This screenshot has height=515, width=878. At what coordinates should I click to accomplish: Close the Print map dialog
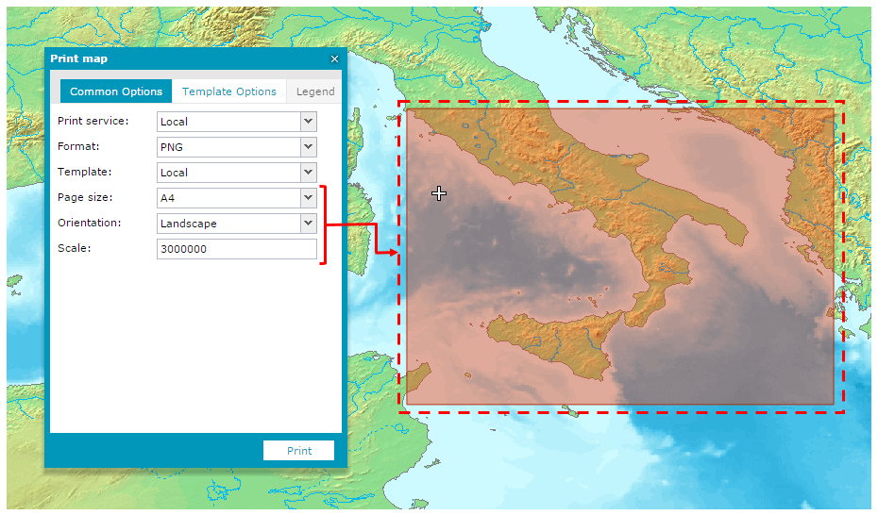coord(334,59)
